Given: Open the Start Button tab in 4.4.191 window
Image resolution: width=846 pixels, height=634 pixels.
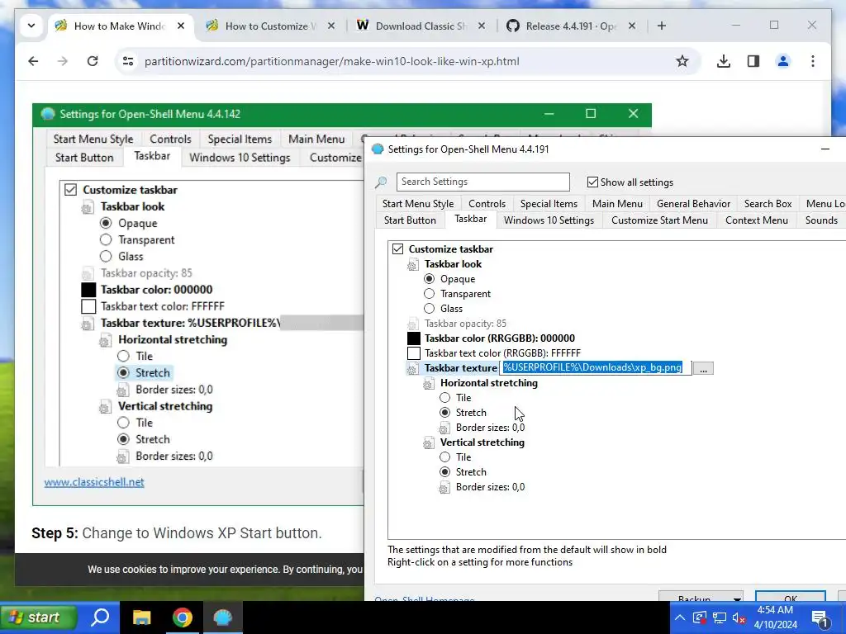Looking at the screenshot, I should click(x=410, y=220).
